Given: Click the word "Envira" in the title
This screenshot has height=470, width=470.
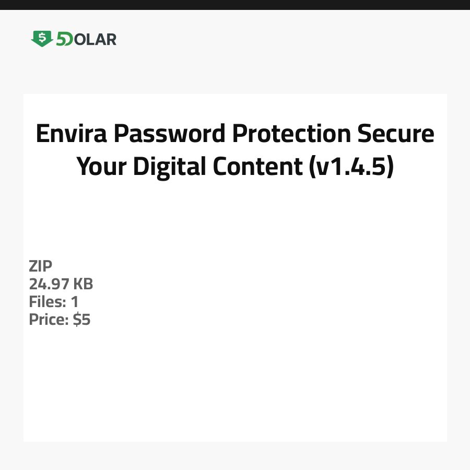Looking at the screenshot, I should [72, 134].
